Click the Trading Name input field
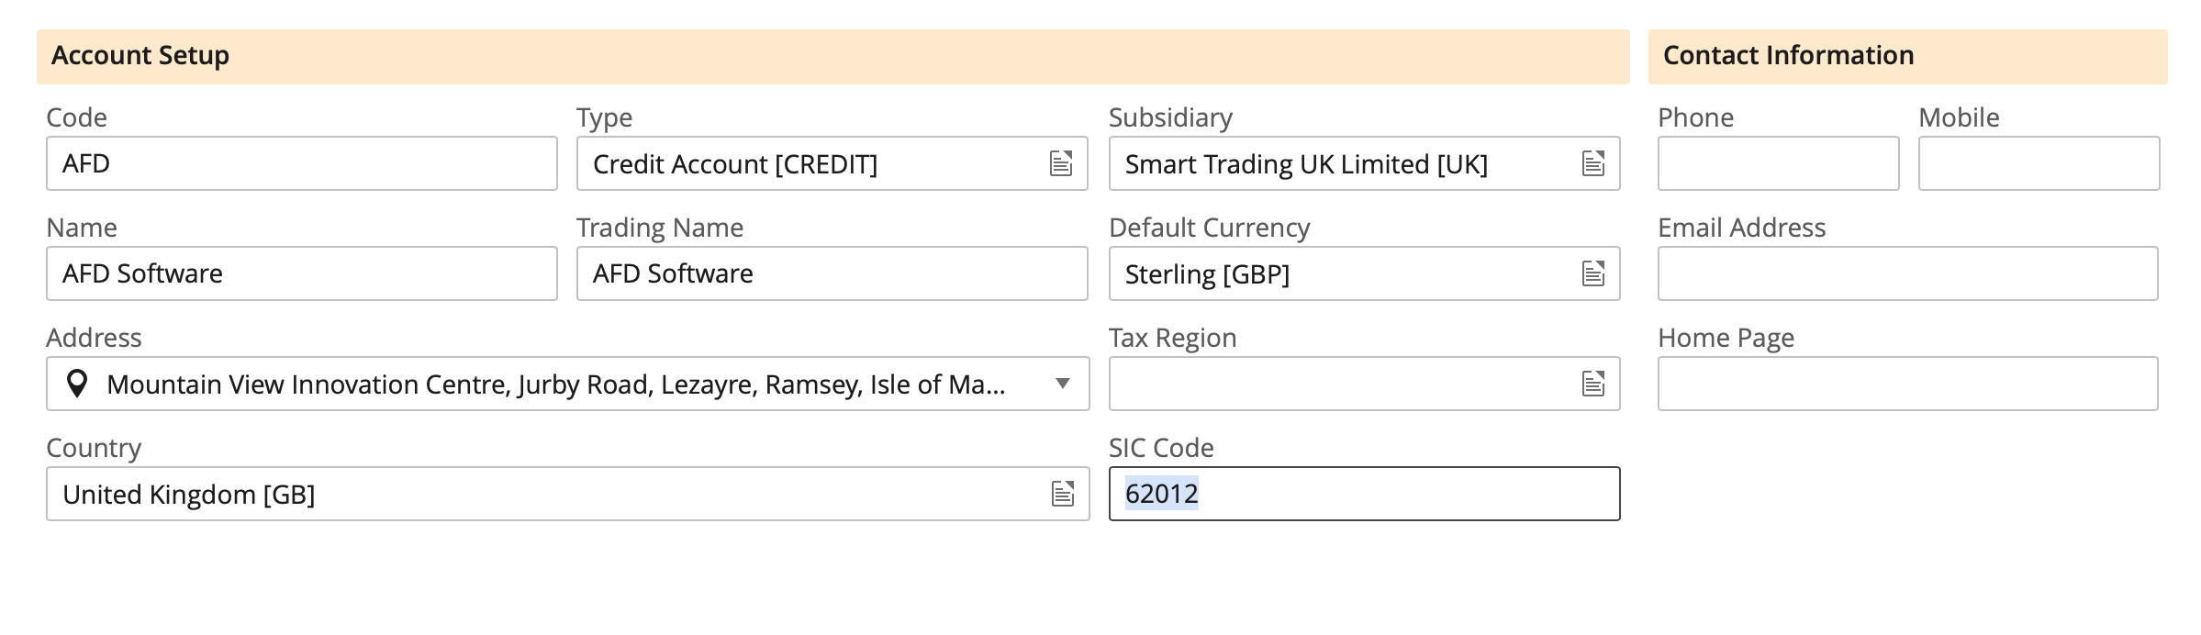This screenshot has height=635, width=2201. tap(832, 273)
